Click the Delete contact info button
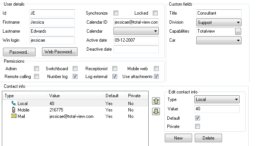This screenshot has width=258, height=146. 208,138
